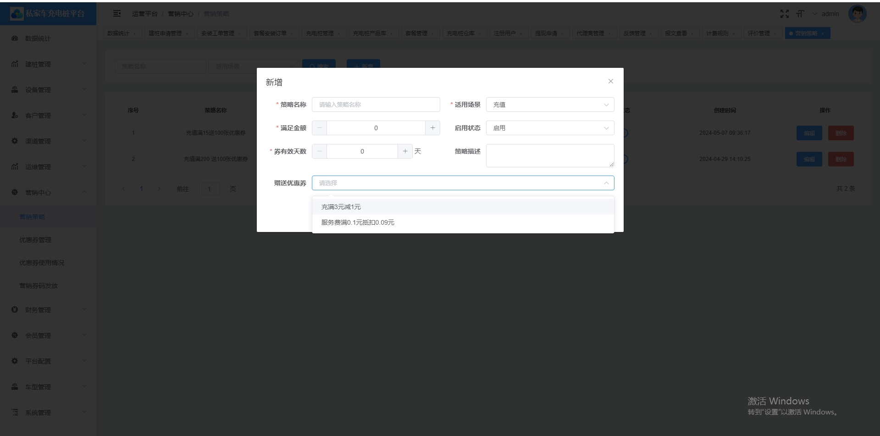880x436 pixels.
Task: Go to previous page arrow
Action: pos(123,188)
